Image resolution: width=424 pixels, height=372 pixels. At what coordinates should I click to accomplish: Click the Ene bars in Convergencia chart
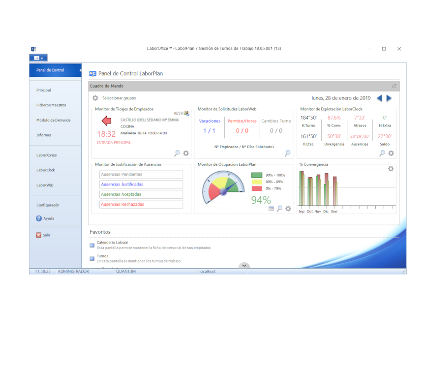pyautogui.click(x=335, y=191)
